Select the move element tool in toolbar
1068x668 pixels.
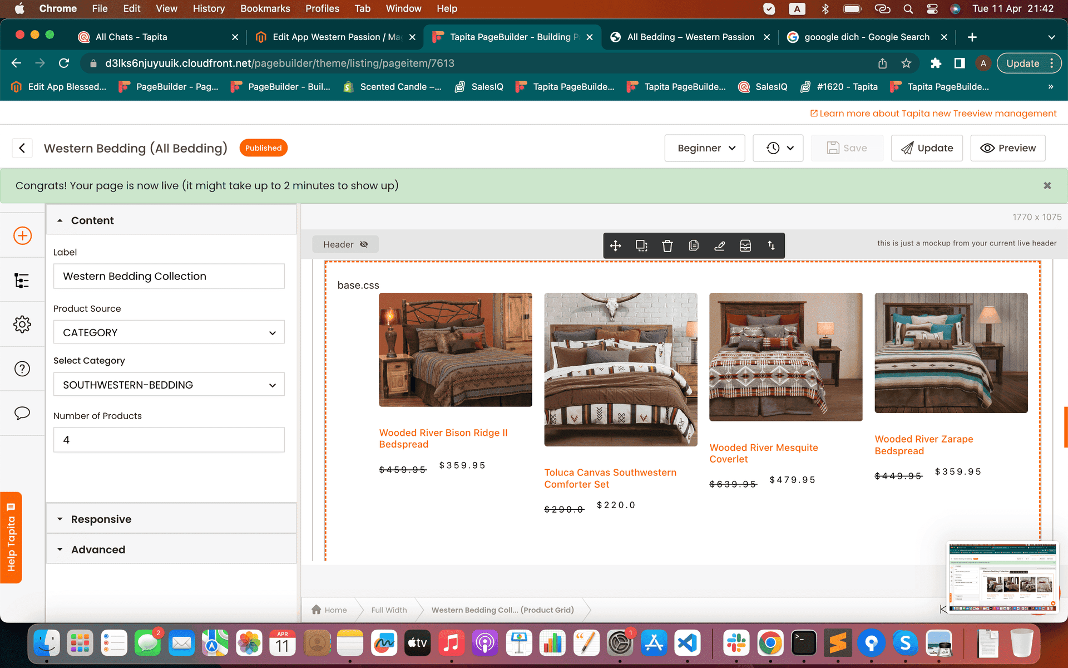(615, 245)
